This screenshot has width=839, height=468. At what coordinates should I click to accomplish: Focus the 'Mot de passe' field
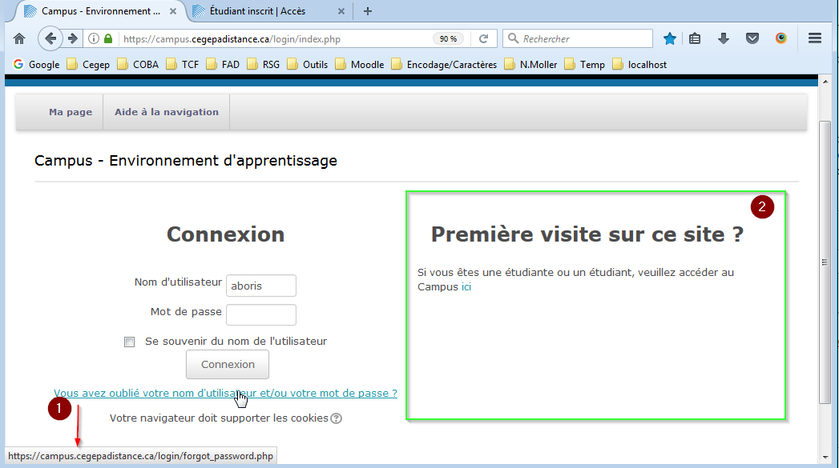point(261,314)
